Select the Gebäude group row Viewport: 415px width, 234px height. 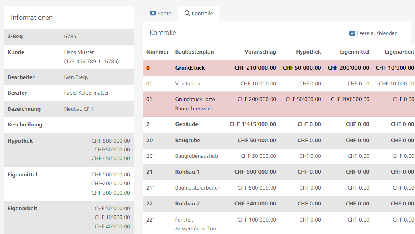pos(187,124)
